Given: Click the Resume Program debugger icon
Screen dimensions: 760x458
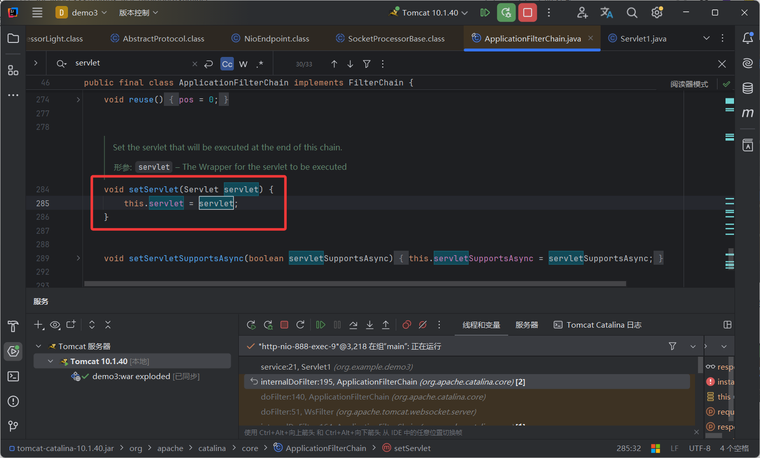Looking at the screenshot, I should tap(321, 325).
